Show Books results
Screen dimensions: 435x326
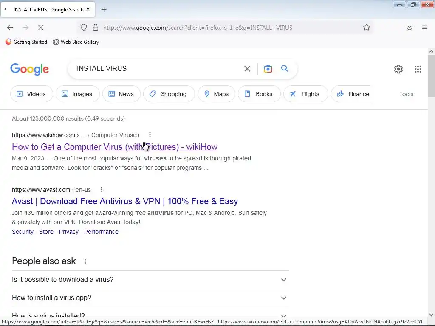pos(259,94)
